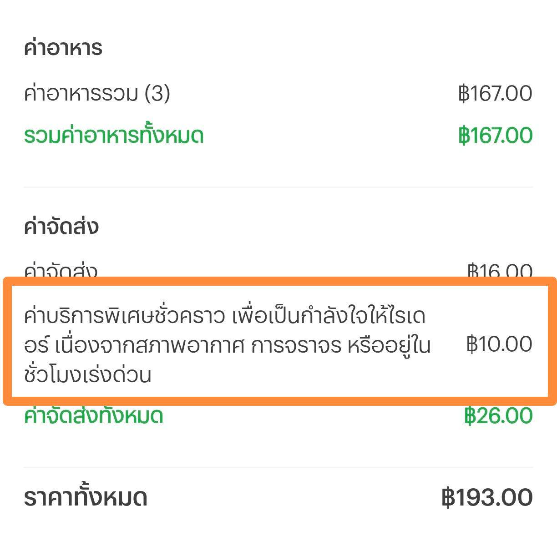The width and height of the screenshot is (557, 546).
Task: Select the ราคาทั้งหมด grand total label
Action: 86,497
